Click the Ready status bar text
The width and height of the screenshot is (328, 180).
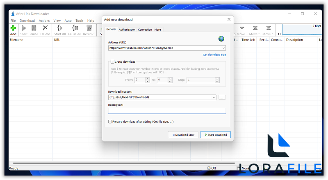point(14,168)
